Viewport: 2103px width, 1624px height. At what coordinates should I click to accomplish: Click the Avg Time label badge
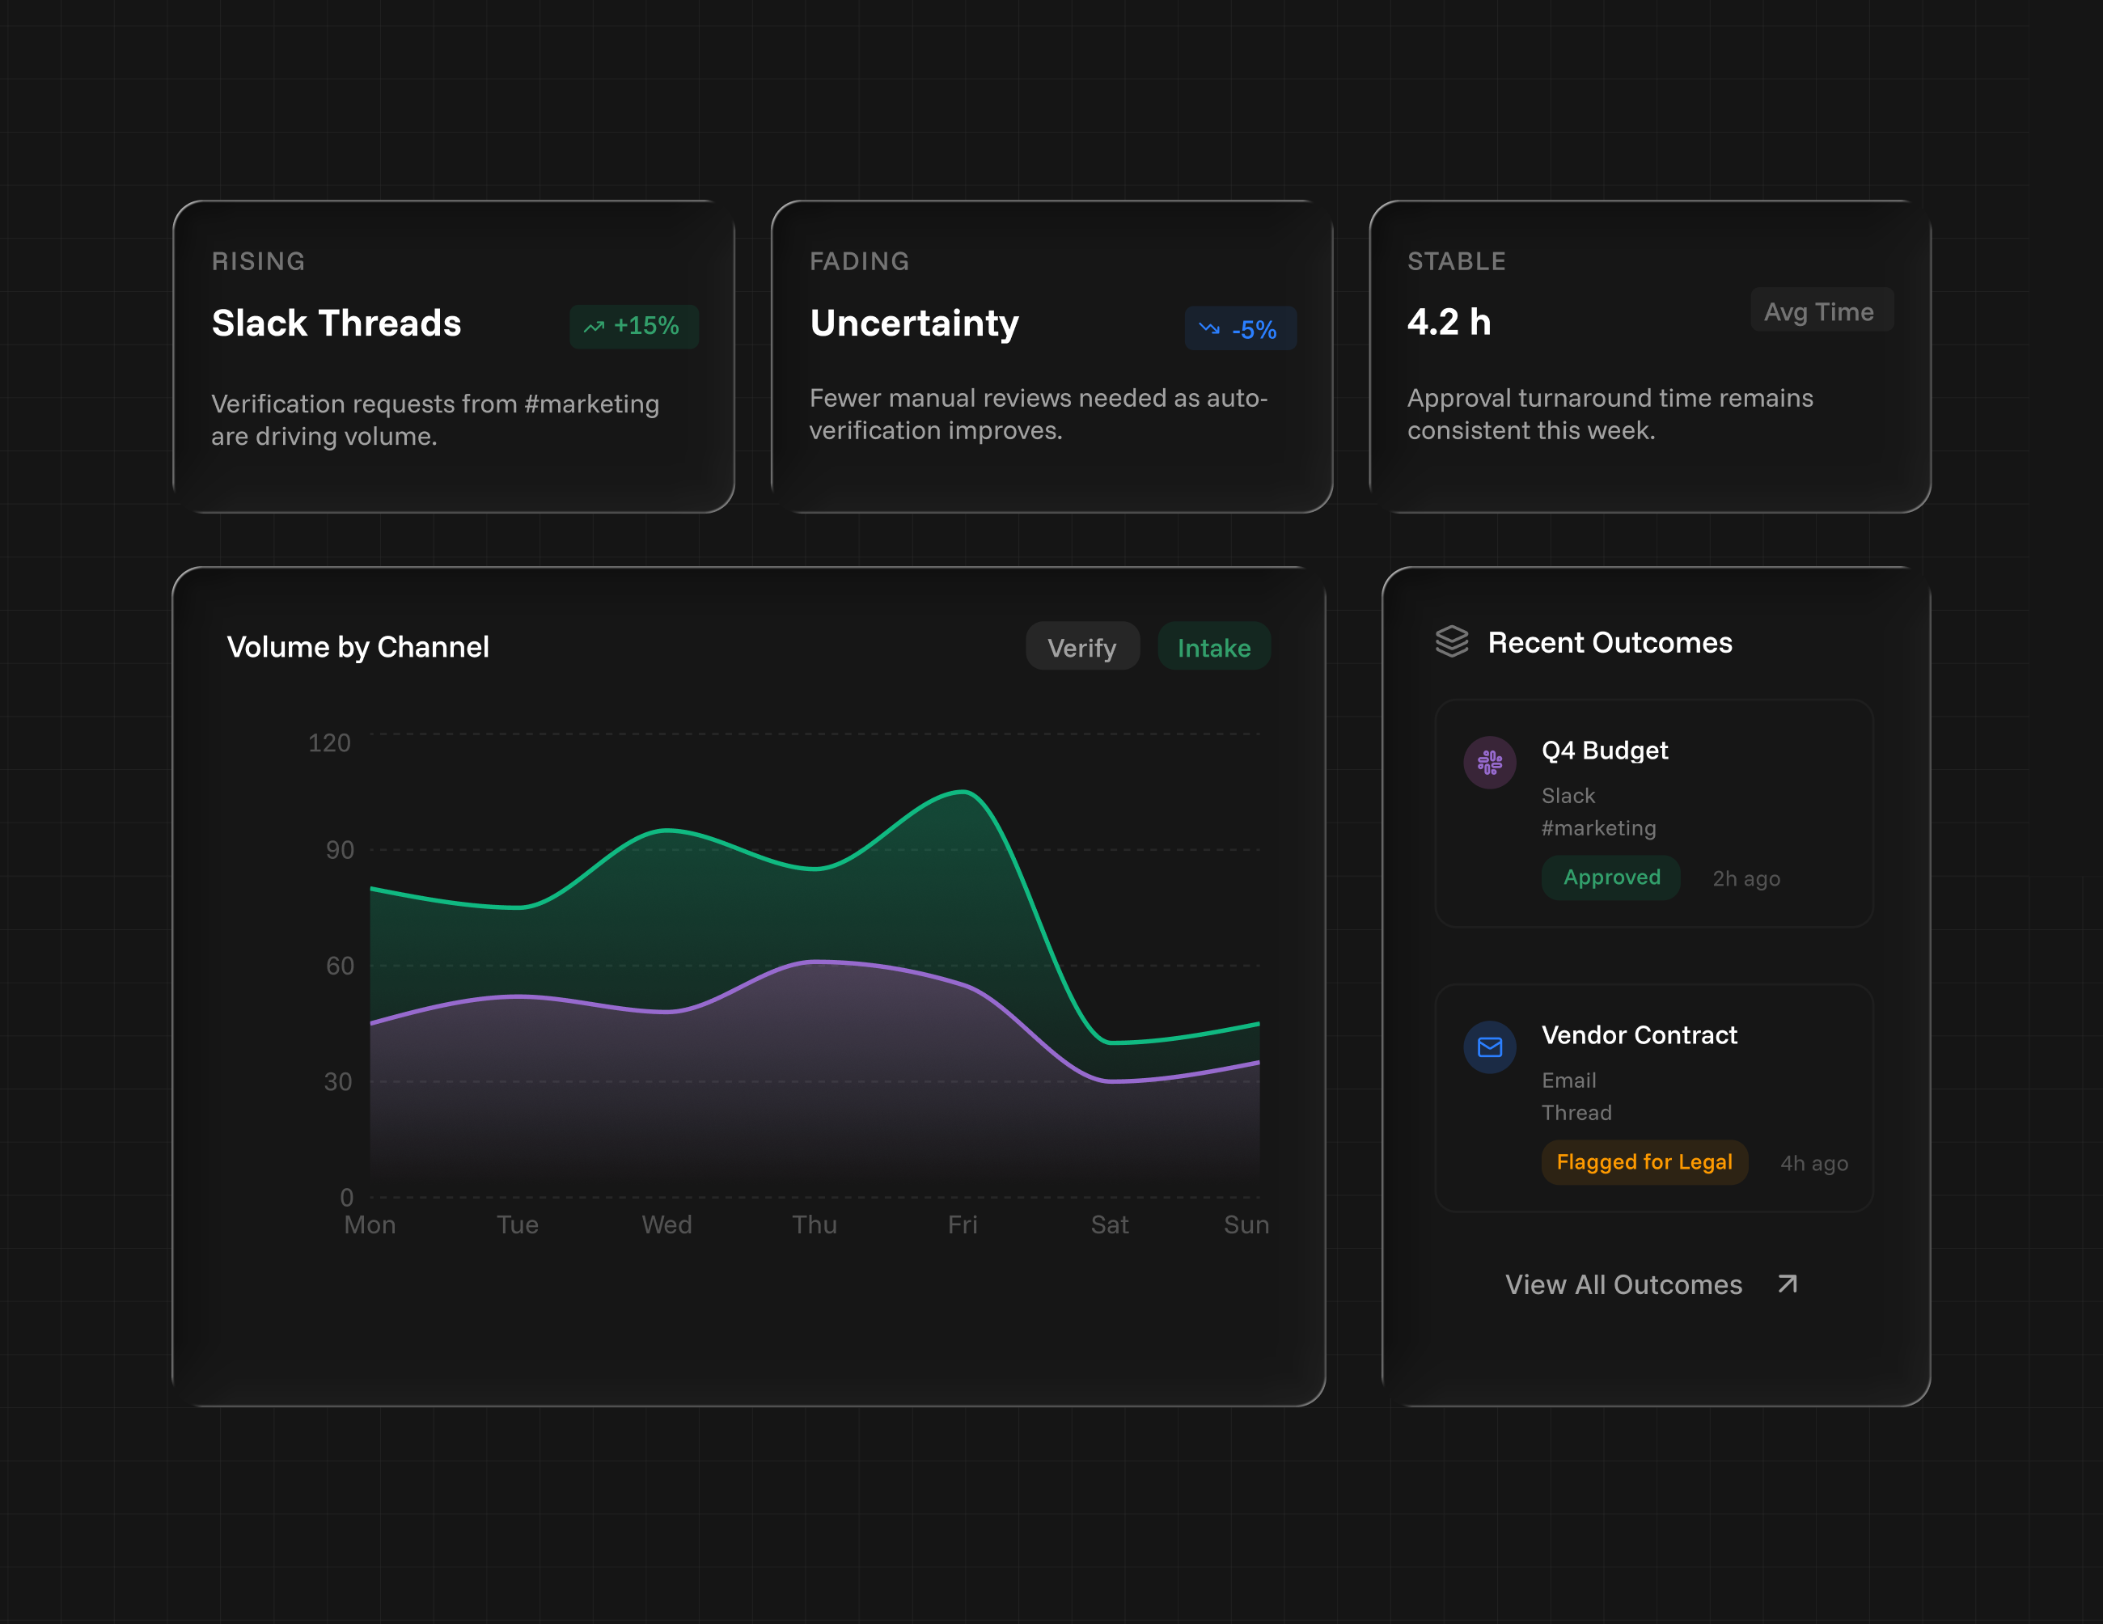point(1819,311)
